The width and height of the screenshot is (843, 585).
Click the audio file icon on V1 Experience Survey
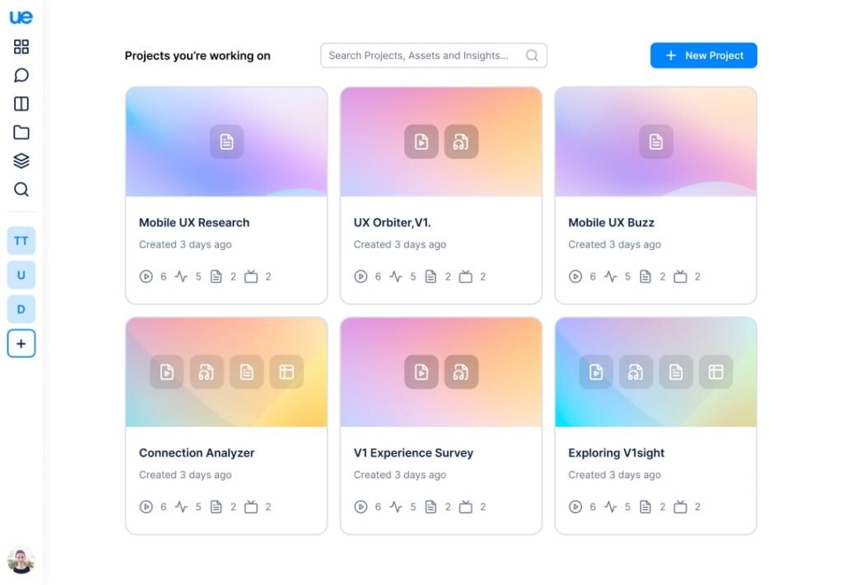coord(461,372)
